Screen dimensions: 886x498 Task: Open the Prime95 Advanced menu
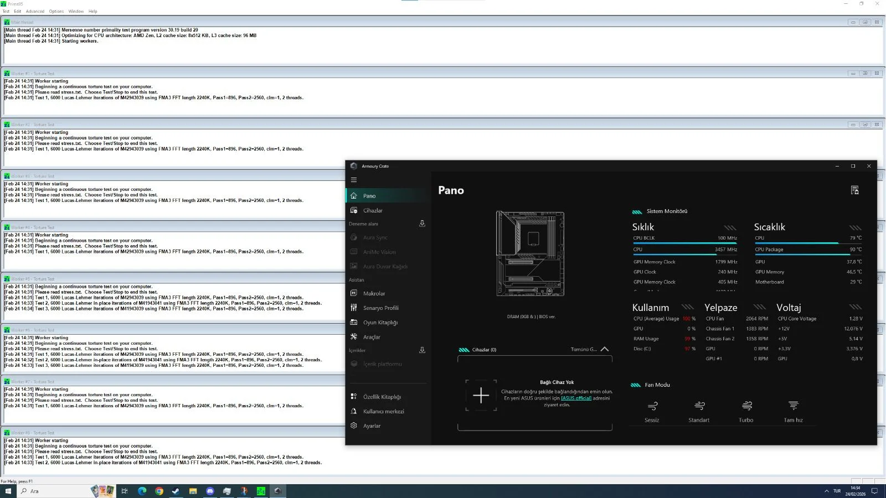click(35, 11)
